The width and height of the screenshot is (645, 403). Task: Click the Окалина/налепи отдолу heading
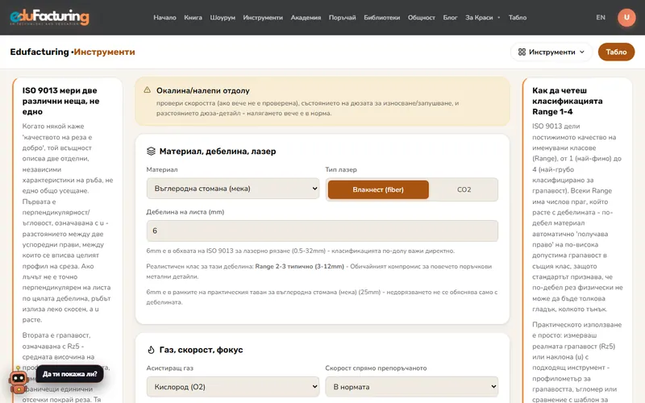(x=203, y=90)
